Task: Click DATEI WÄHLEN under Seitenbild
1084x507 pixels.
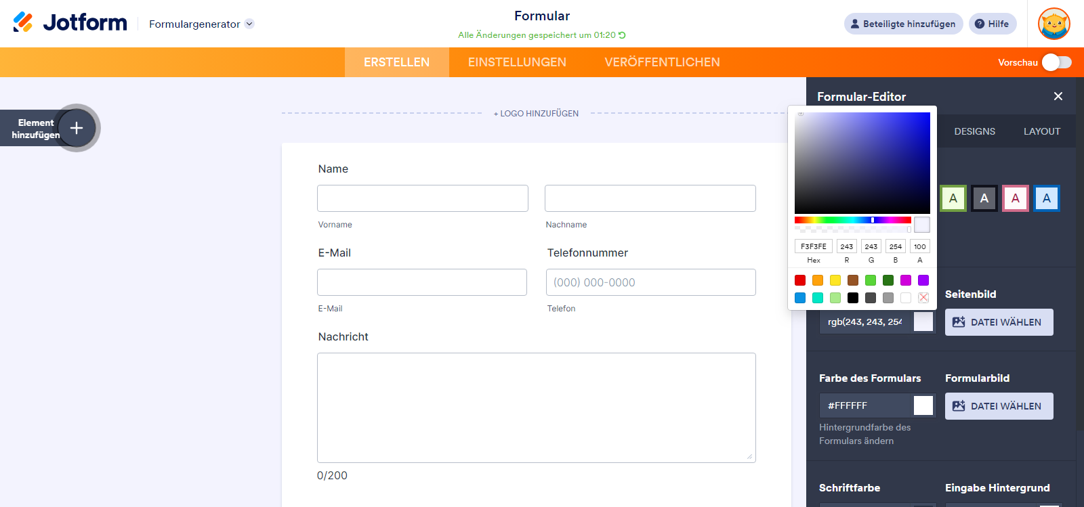Action: (999, 322)
